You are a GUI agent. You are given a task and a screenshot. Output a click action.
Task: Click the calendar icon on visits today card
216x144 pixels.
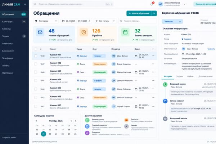pyautogui.click(x=125, y=32)
